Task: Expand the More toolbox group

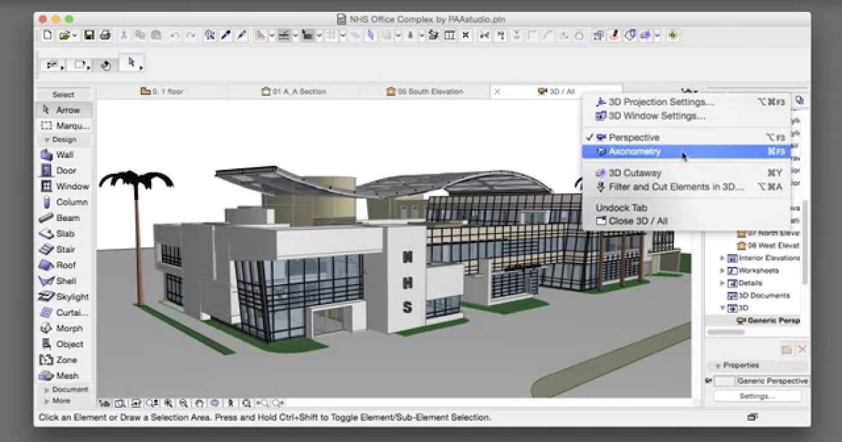Action: pos(47,401)
